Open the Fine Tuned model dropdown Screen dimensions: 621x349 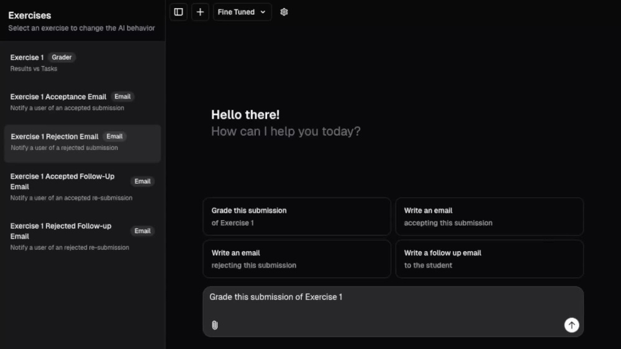(242, 12)
